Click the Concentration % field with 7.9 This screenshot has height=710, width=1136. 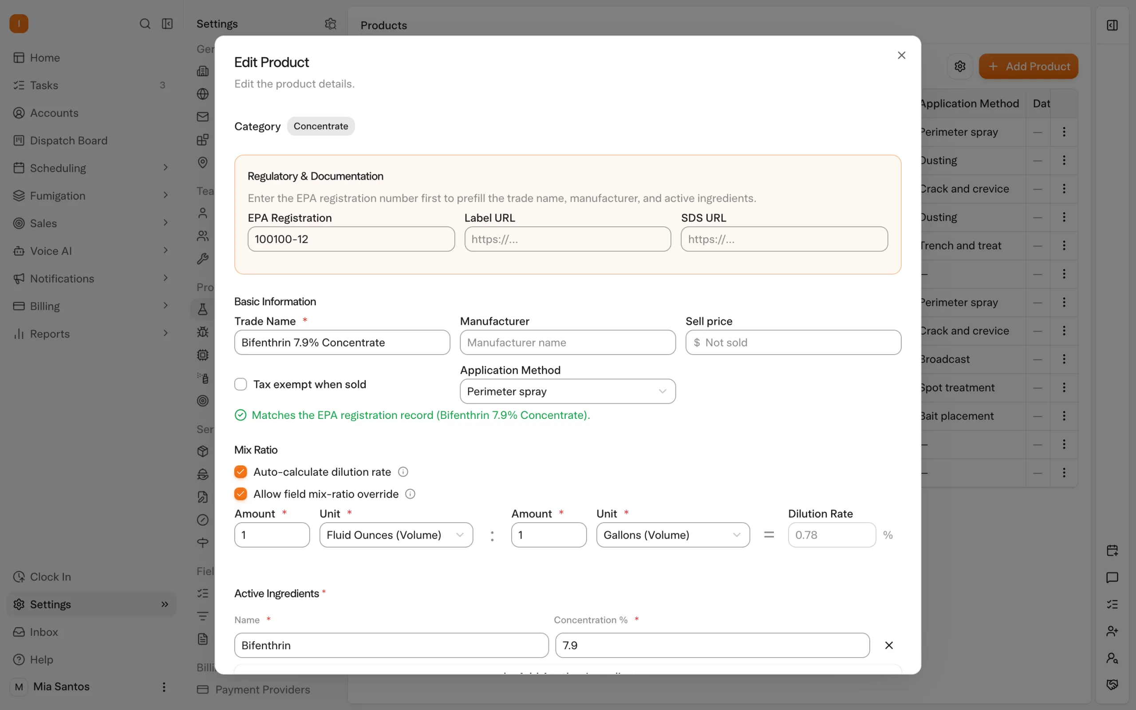point(712,645)
